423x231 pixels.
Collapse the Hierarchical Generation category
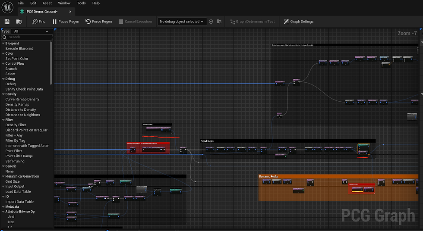[x=3, y=176]
